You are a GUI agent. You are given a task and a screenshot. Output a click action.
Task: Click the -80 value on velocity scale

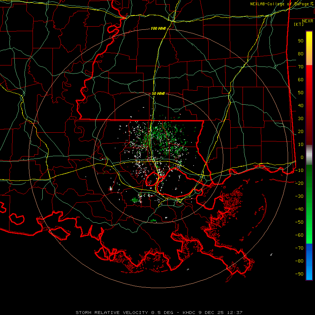tap(299, 261)
